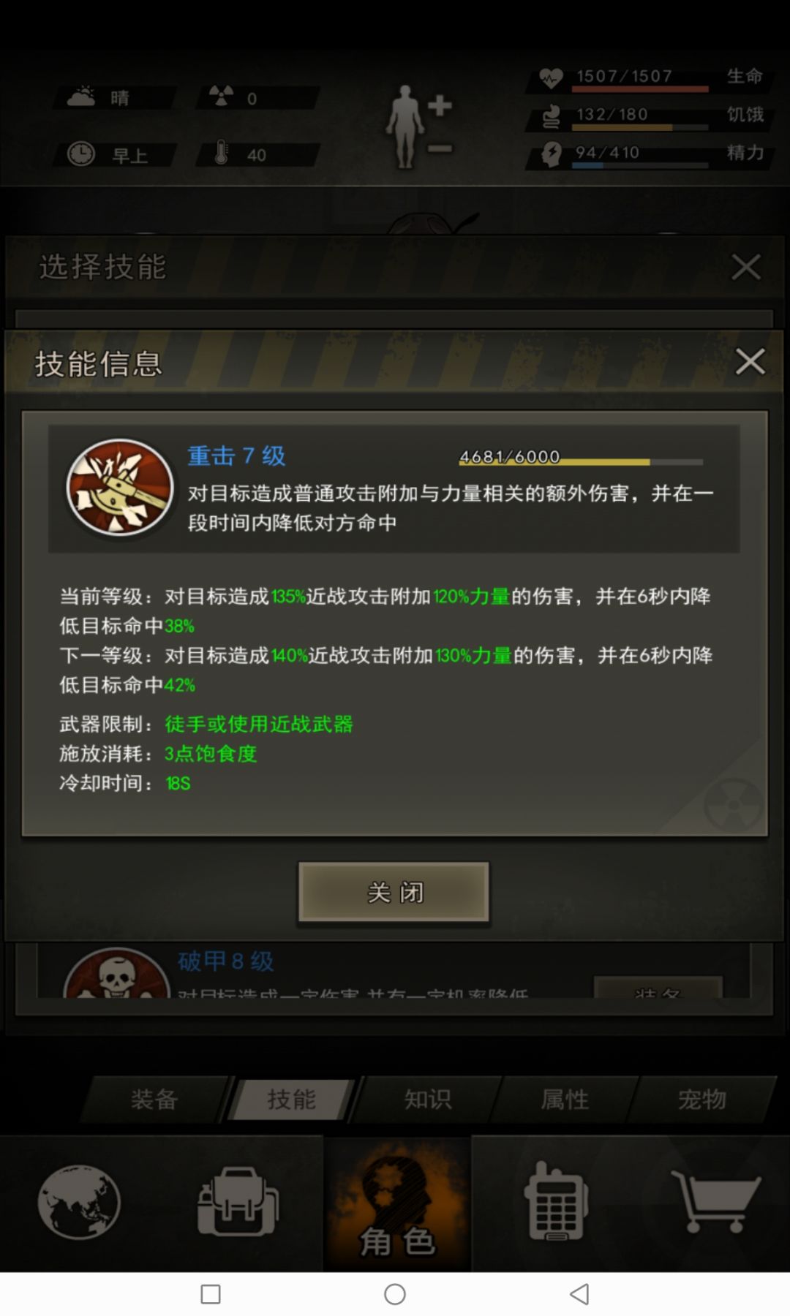This screenshot has width=790, height=1316.
Task: Tap the 破甲 skull skill icon
Action: click(x=117, y=973)
